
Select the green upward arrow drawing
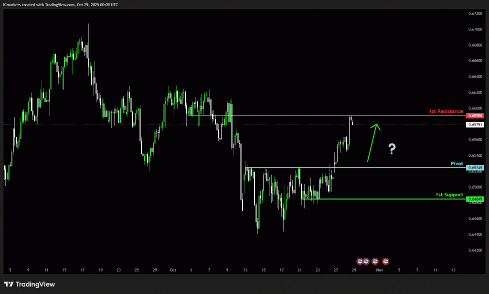tap(372, 142)
